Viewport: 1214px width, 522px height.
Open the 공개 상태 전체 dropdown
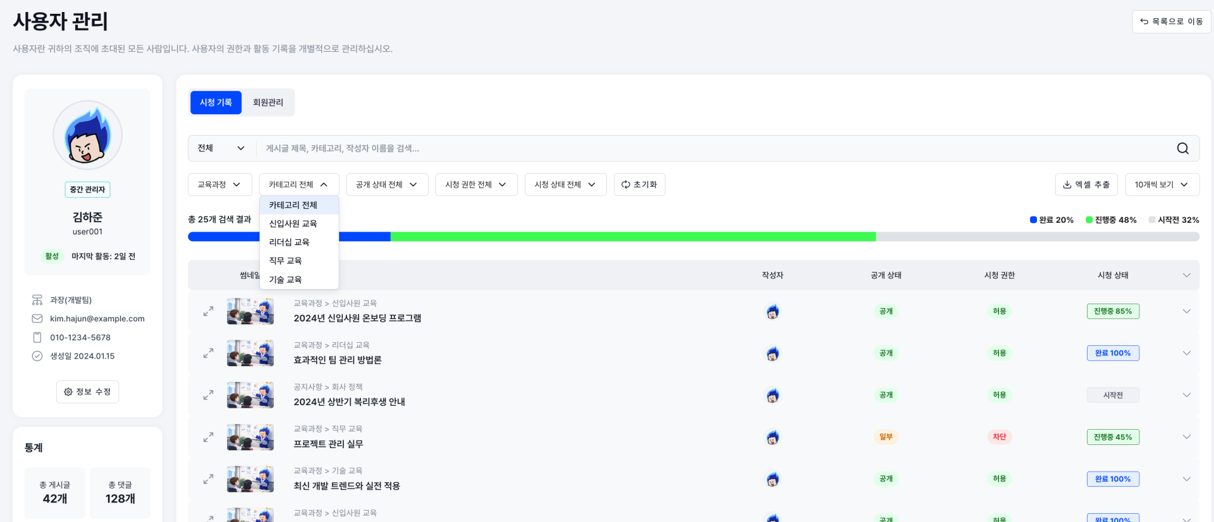click(387, 184)
